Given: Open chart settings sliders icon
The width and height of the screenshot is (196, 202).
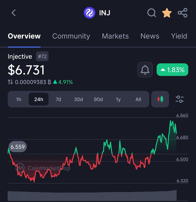Looking at the screenshot, I should (x=179, y=99).
